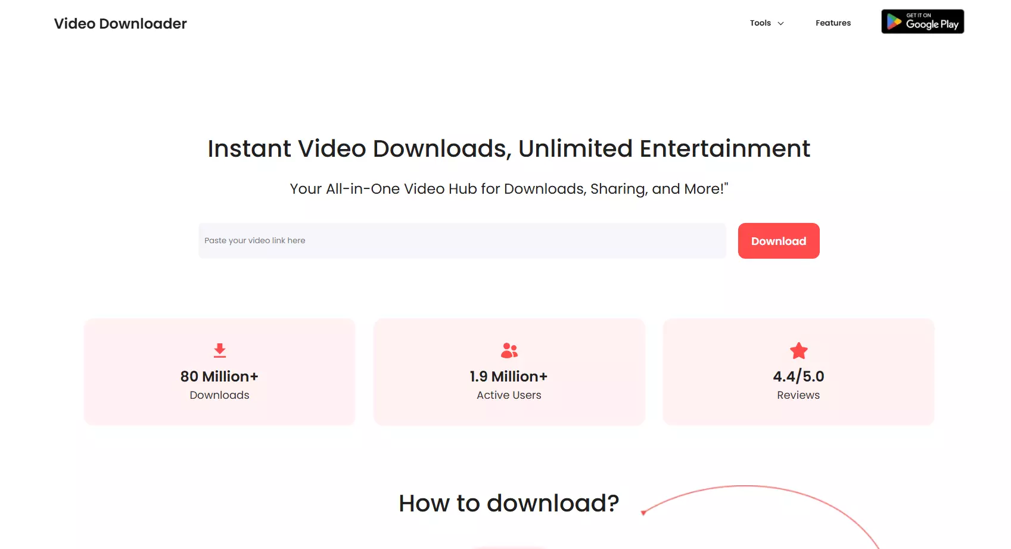The height and width of the screenshot is (549, 1011).
Task: Click the active users icon above 1.9 Million+
Action: coord(509,351)
